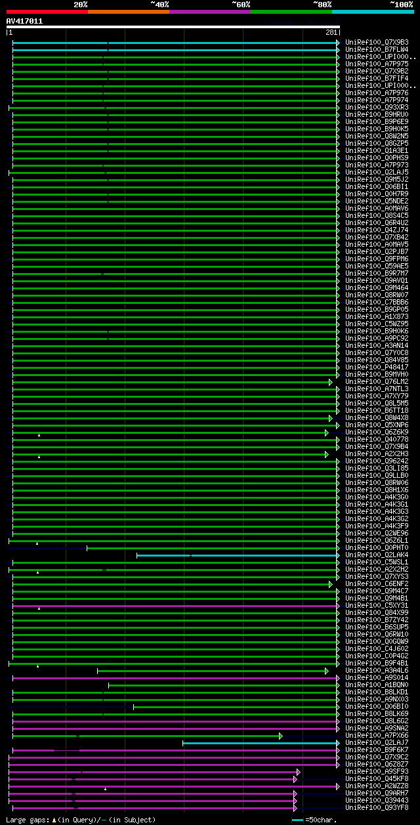
Task: Select the UniRef100_A9SF93 label
Action: coord(377,772)
